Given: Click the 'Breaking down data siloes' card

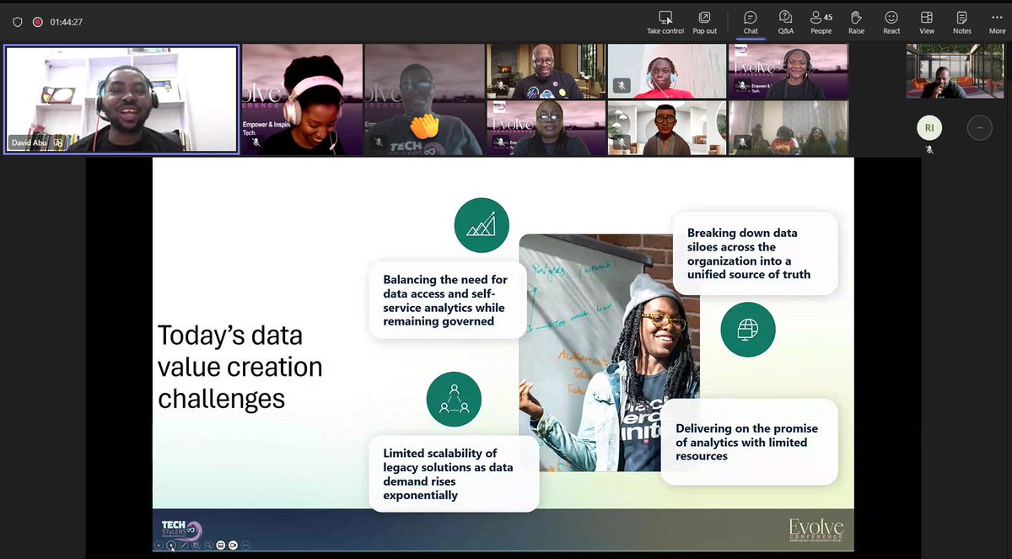Looking at the screenshot, I should [x=755, y=253].
